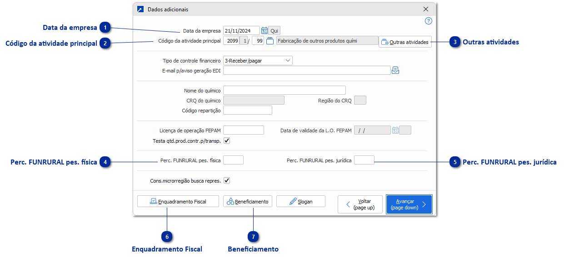This screenshot has width=564, height=261.
Task: Click the Código repartição input
Action: [x=248, y=110]
